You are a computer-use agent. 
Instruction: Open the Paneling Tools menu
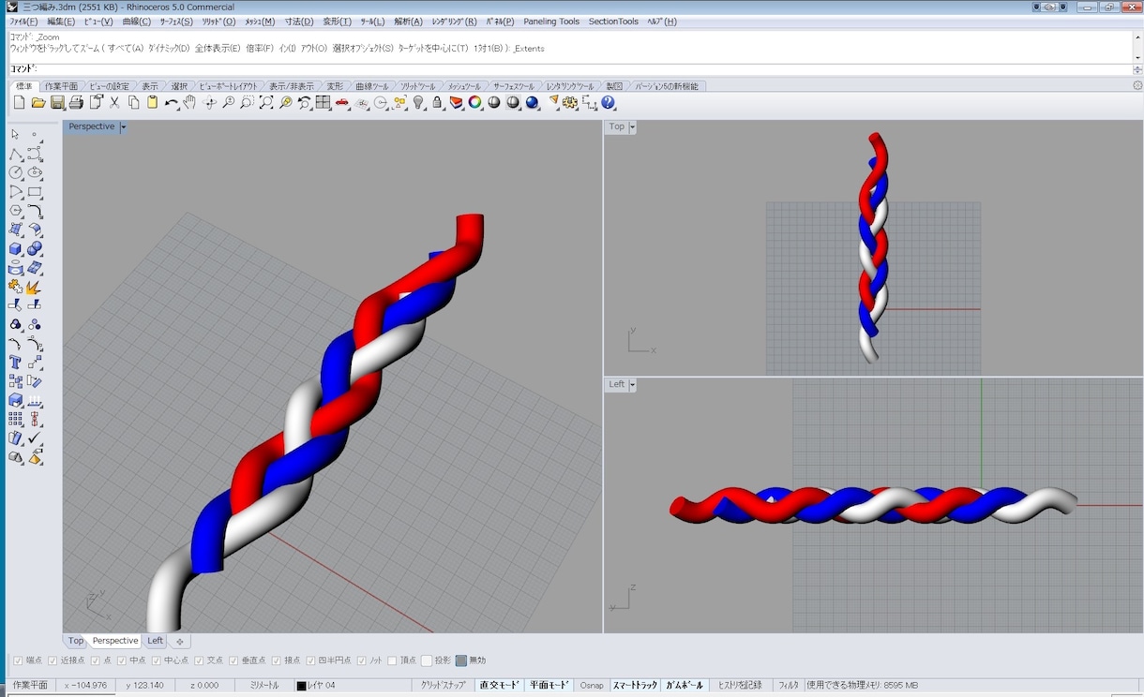click(x=551, y=22)
